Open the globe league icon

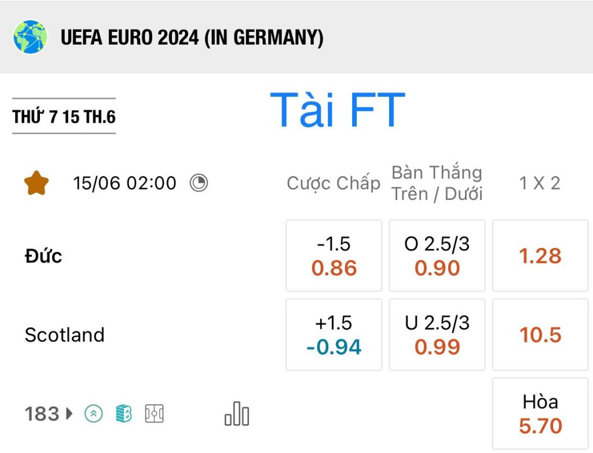30,37
